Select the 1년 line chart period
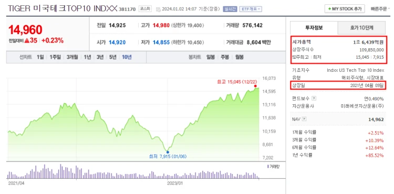Screen dimensions: 394x194 [x=87, y=57]
